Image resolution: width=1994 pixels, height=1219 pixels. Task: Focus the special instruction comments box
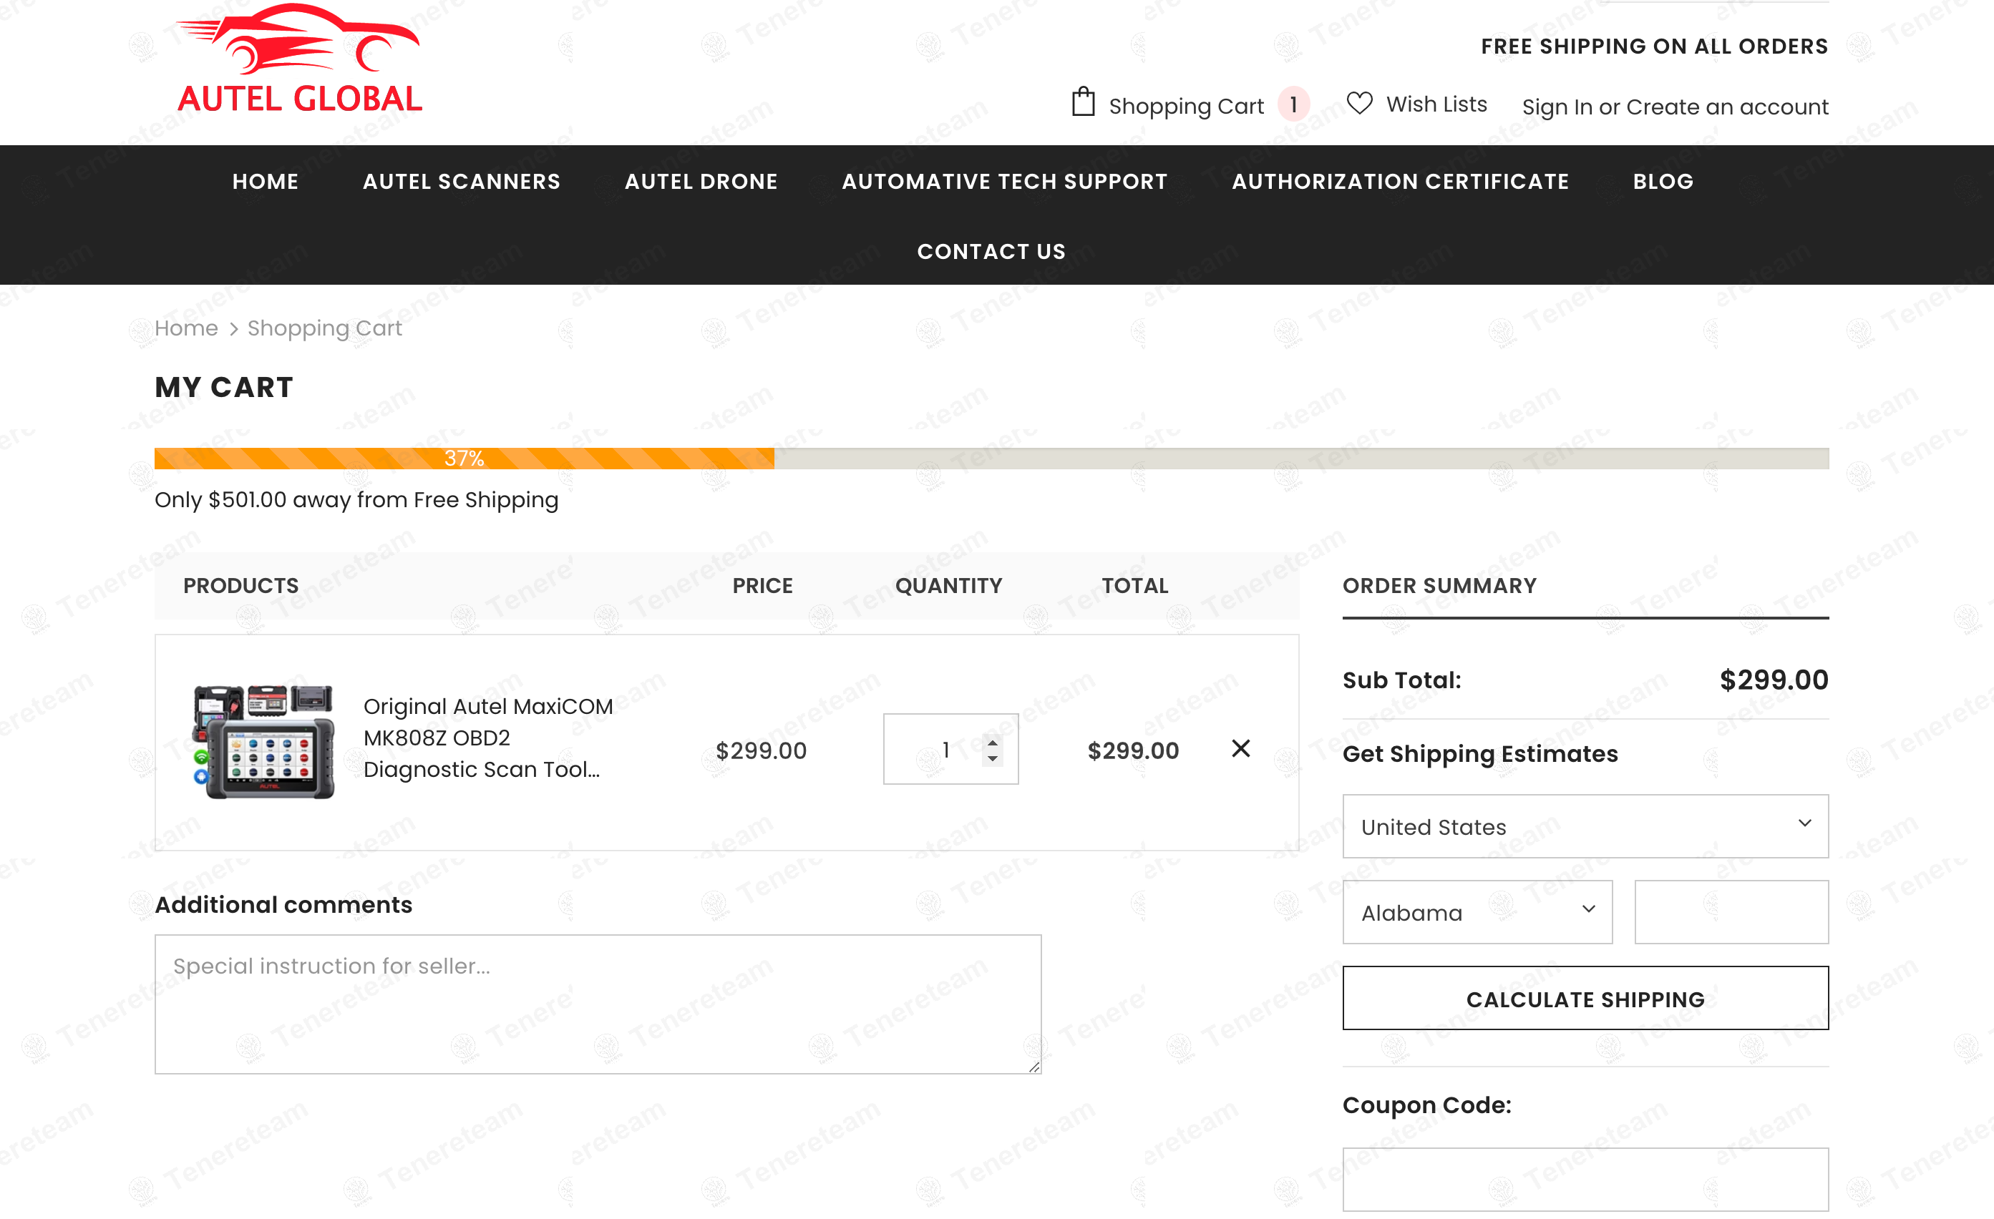coord(597,1003)
